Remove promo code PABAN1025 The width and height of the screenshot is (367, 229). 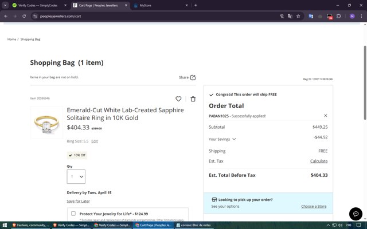(x=325, y=116)
